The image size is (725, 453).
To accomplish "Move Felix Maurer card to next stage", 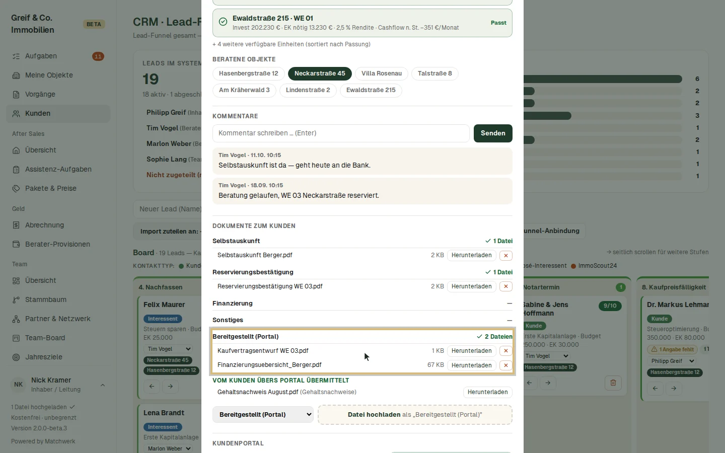I will click(x=170, y=387).
